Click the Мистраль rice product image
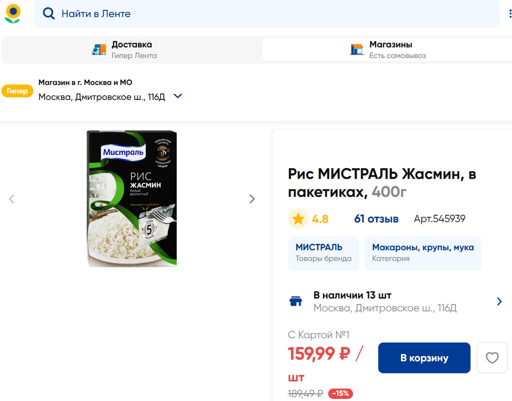The height and width of the screenshot is (401, 512). [131, 199]
